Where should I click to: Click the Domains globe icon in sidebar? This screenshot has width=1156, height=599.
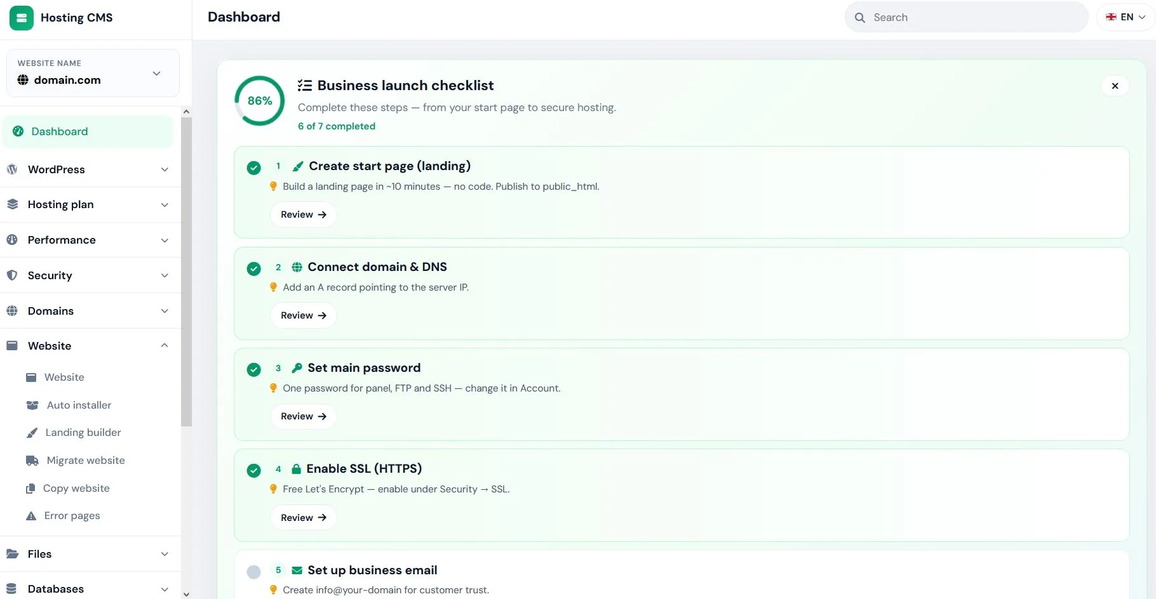[x=12, y=311]
